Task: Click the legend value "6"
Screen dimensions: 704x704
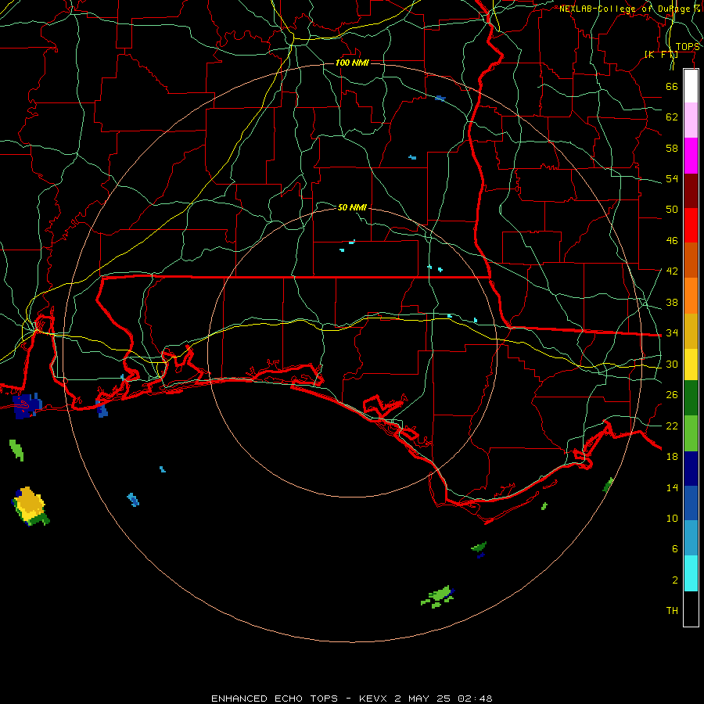Action: tap(675, 549)
